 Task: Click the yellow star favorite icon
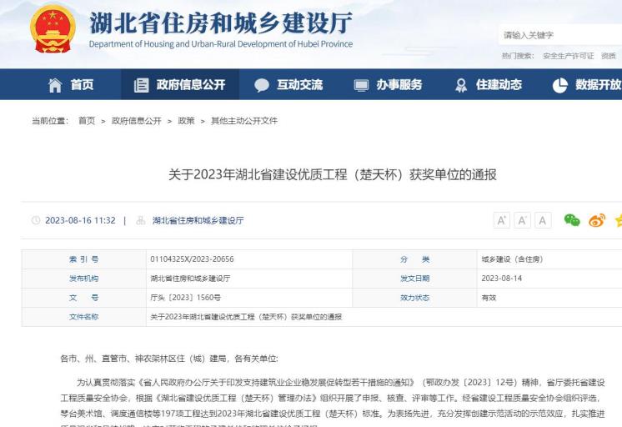[618, 220]
